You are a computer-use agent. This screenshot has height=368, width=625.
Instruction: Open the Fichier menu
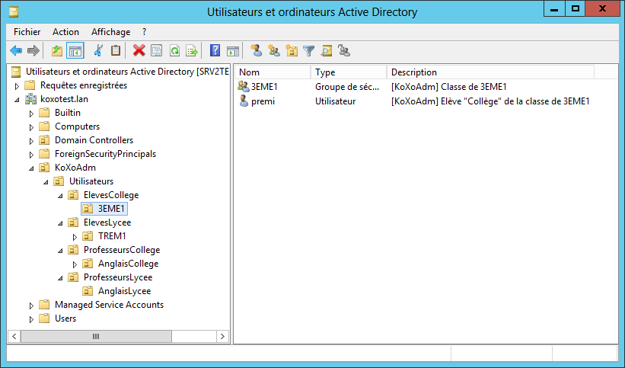pyautogui.click(x=27, y=32)
